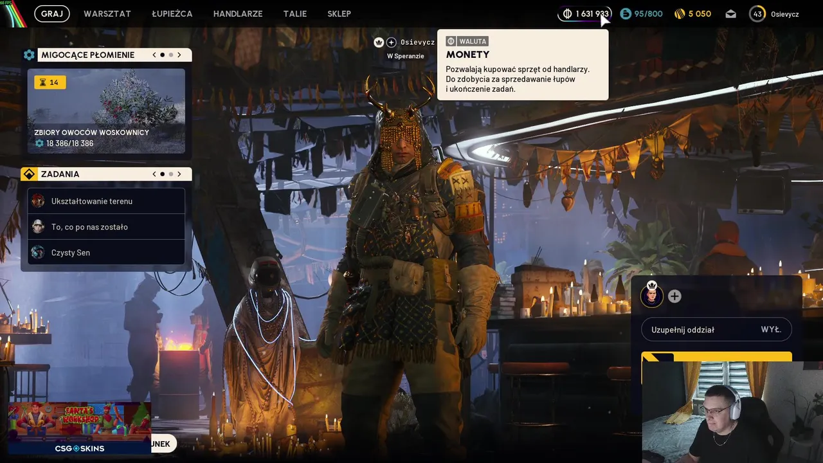This screenshot has width=823, height=463.
Task: Open the To, co po nas zostało quest
Action: click(x=106, y=227)
